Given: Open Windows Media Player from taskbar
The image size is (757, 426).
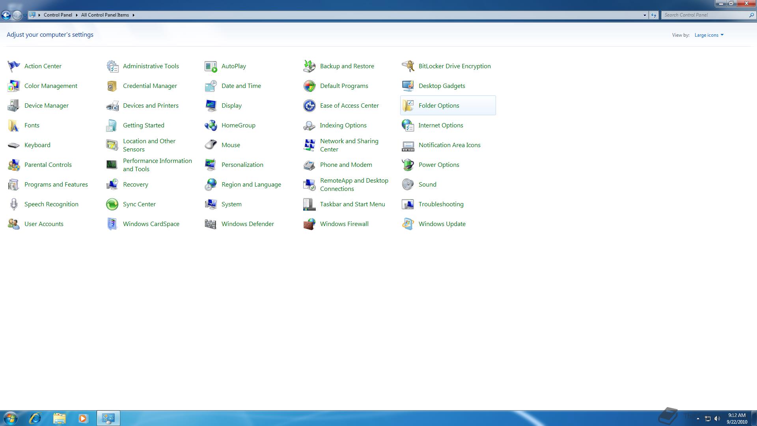Looking at the screenshot, I should (x=83, y=418).
